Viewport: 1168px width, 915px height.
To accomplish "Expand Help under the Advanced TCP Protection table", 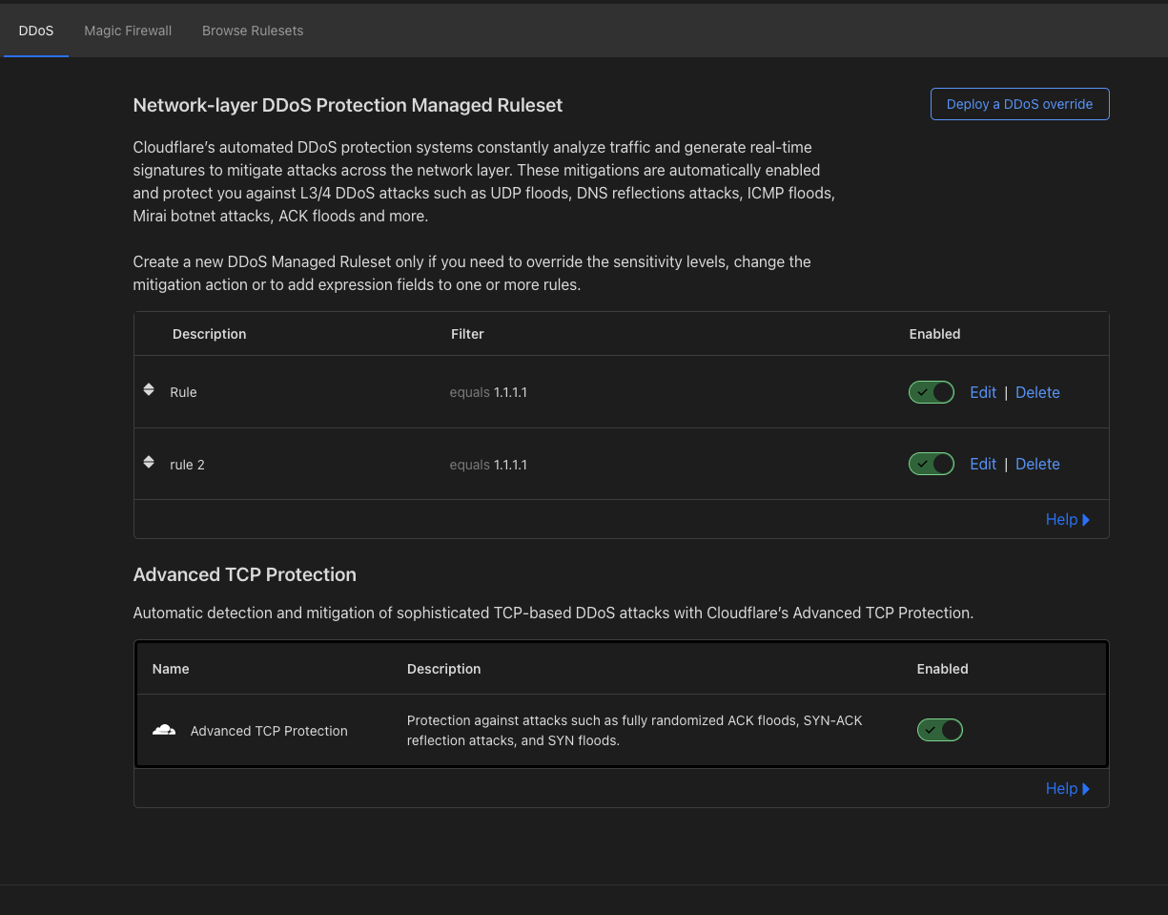I will (1067, 789).
